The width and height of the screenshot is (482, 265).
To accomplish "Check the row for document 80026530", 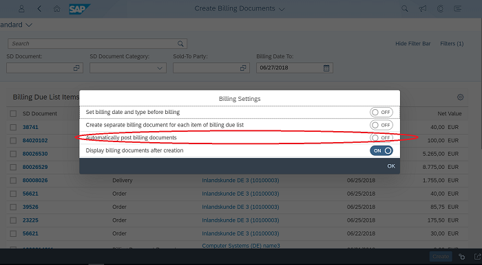I will [13, 154].
